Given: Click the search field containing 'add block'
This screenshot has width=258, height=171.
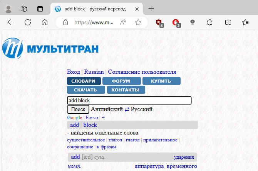Looking at the screenshot, I should click(x=129, y=100).
